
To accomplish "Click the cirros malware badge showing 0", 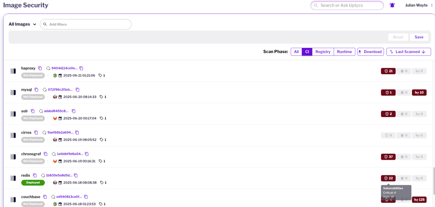I will [404, 135].
